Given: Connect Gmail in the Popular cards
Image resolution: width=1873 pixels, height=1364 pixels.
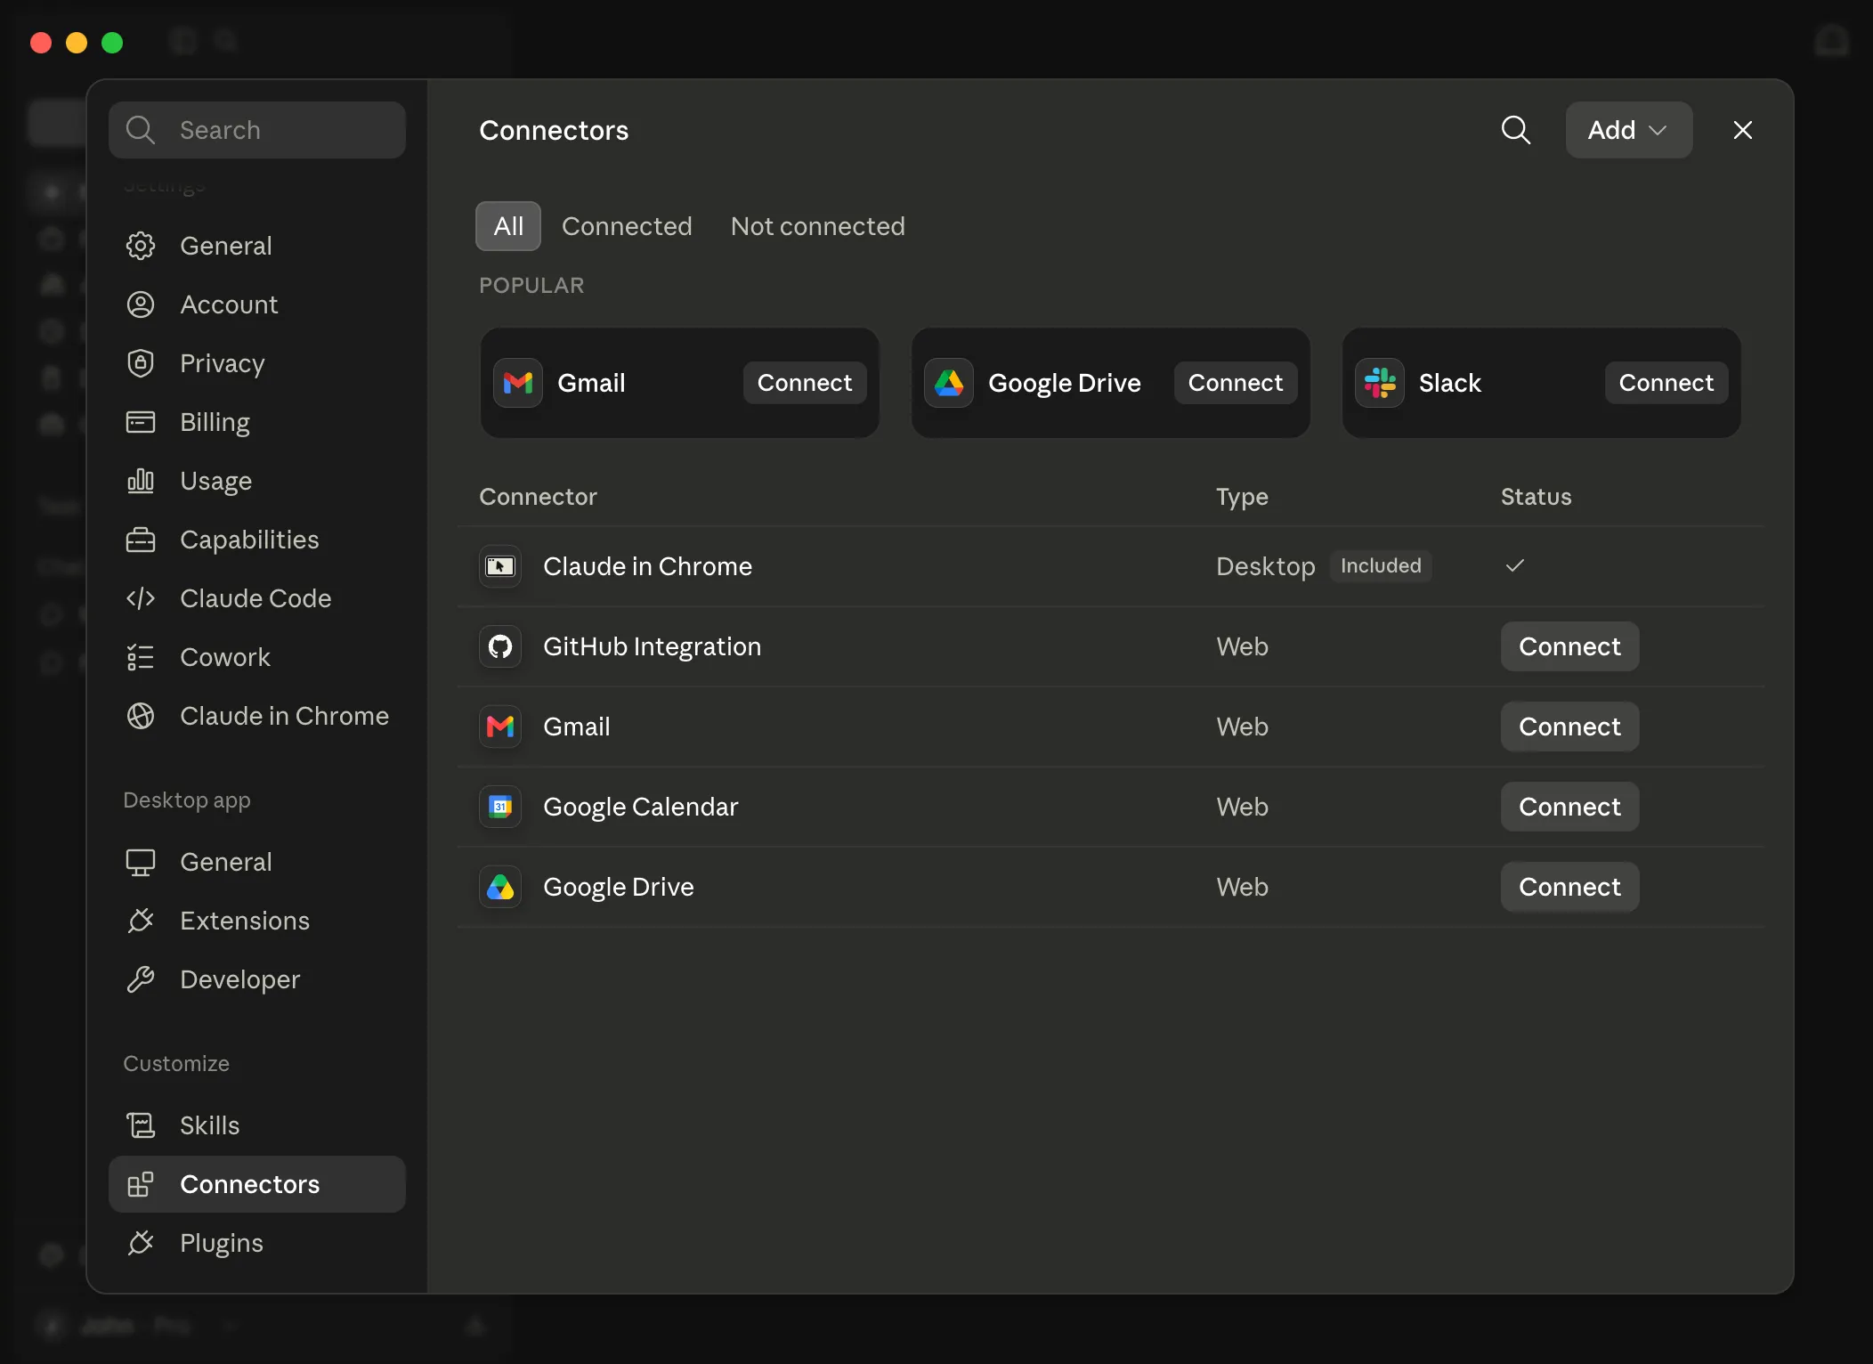Looking at the screenshot, I should point(804,383).
